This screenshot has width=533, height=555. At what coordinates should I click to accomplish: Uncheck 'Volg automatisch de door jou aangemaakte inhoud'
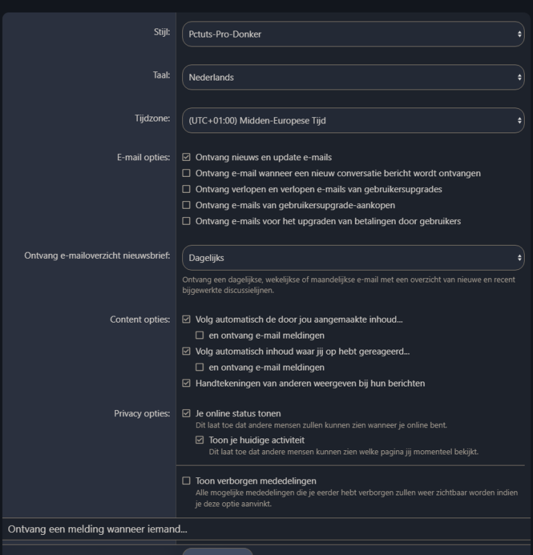186,320
